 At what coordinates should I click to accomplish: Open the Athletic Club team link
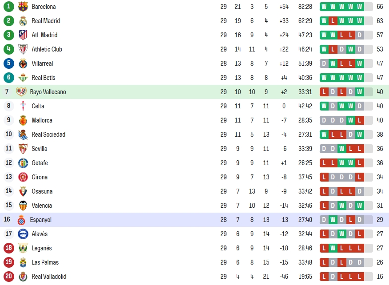coord(47,49)
